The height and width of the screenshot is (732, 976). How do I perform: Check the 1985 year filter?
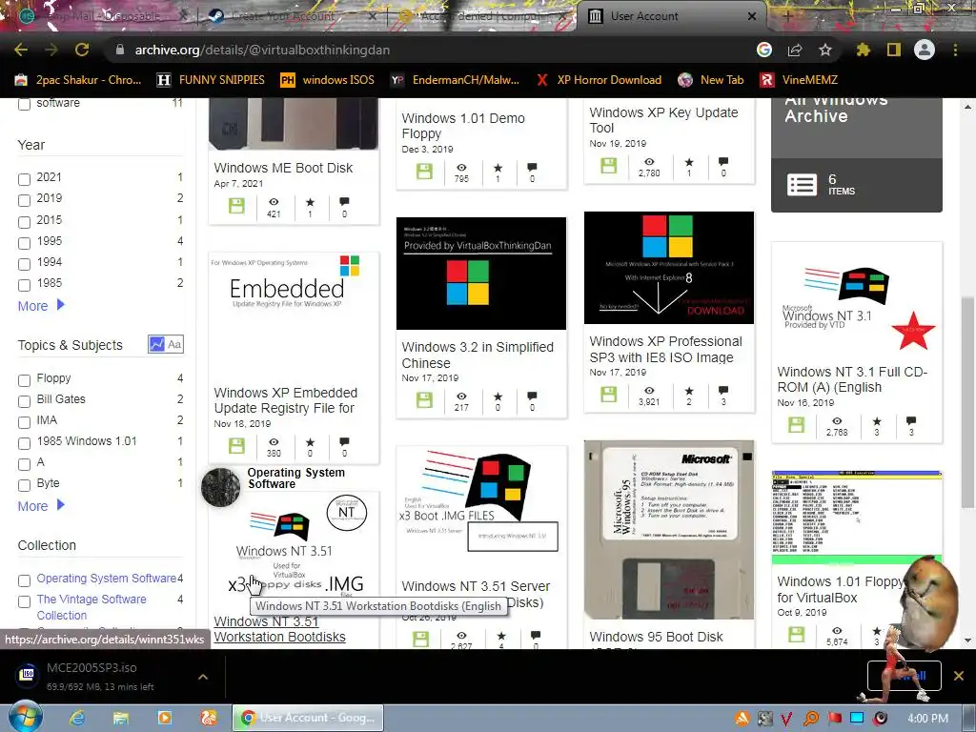(24, 285)
